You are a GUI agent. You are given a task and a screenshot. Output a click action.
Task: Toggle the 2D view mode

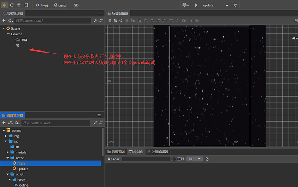click(76, 6)
